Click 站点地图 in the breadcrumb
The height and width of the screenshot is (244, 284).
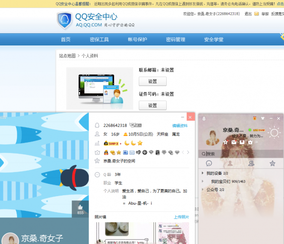click(67, 55)
